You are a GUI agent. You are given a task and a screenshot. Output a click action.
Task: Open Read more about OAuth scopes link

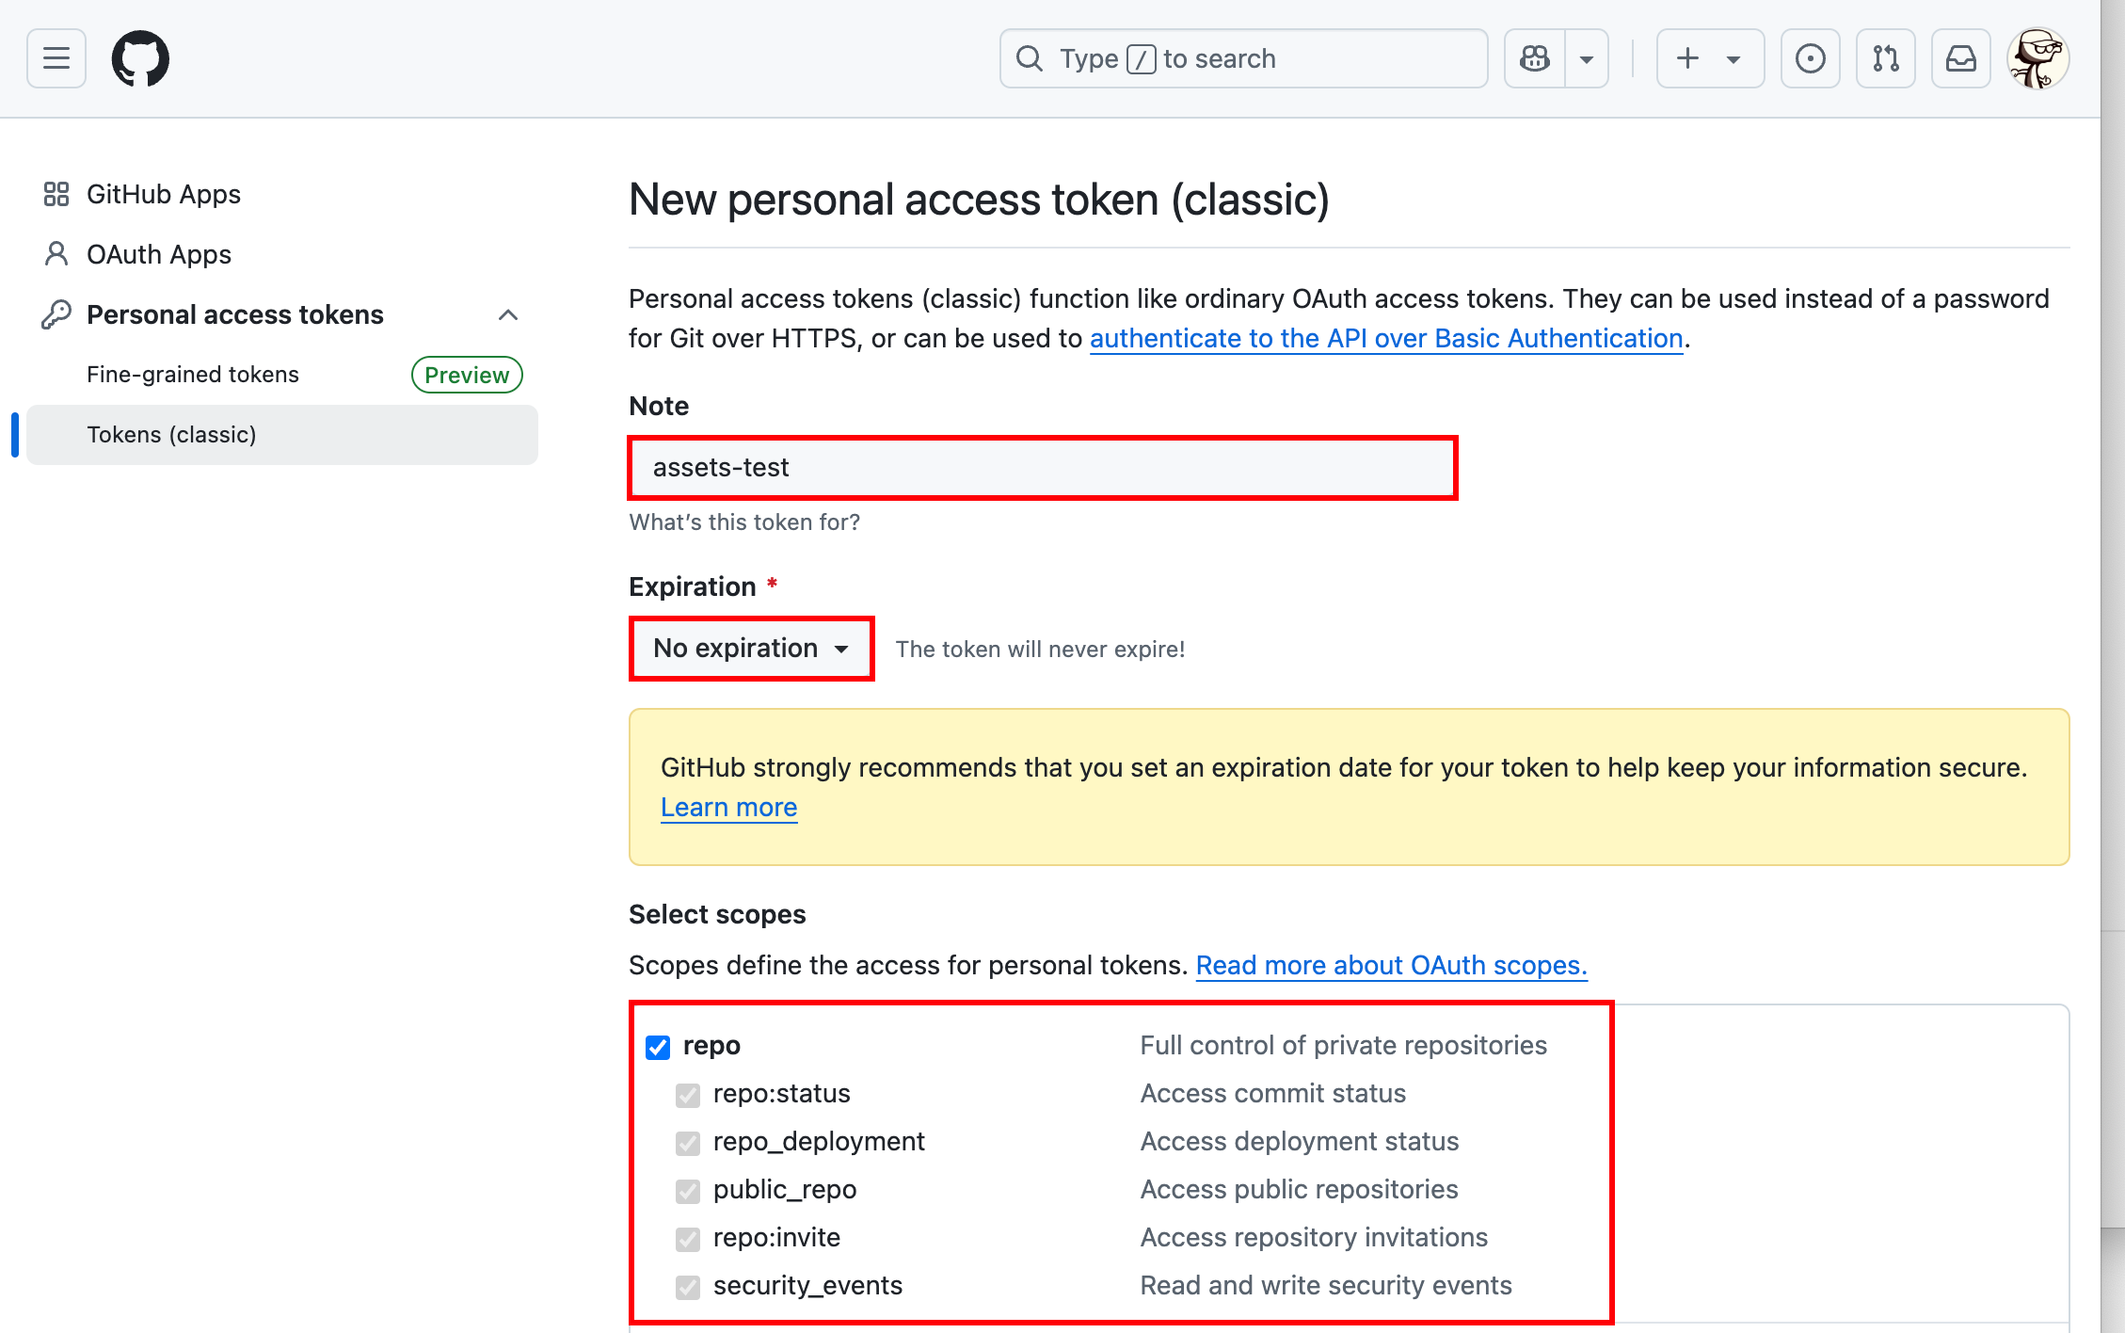[x=1392, y=966]
